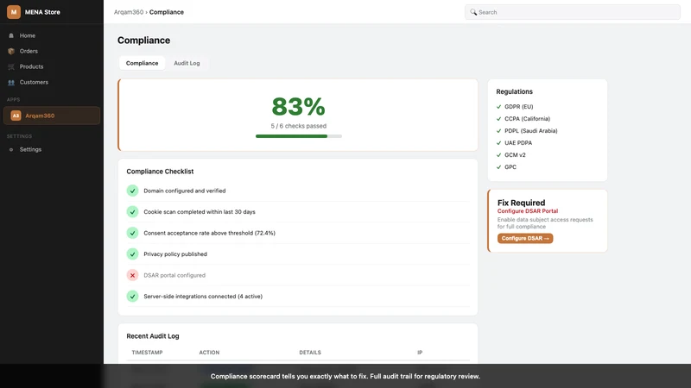
Task: Click the search magnifier icon
Action: [472, 12]
